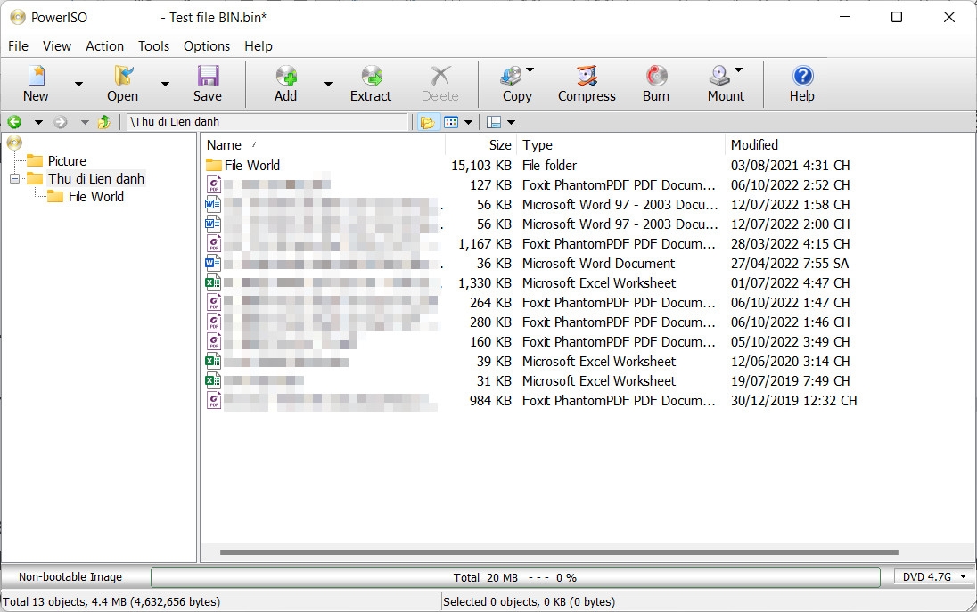Viewport: 977px width, 612px height.
Task: Click the pane layout icon
Action: coord(494,122)
